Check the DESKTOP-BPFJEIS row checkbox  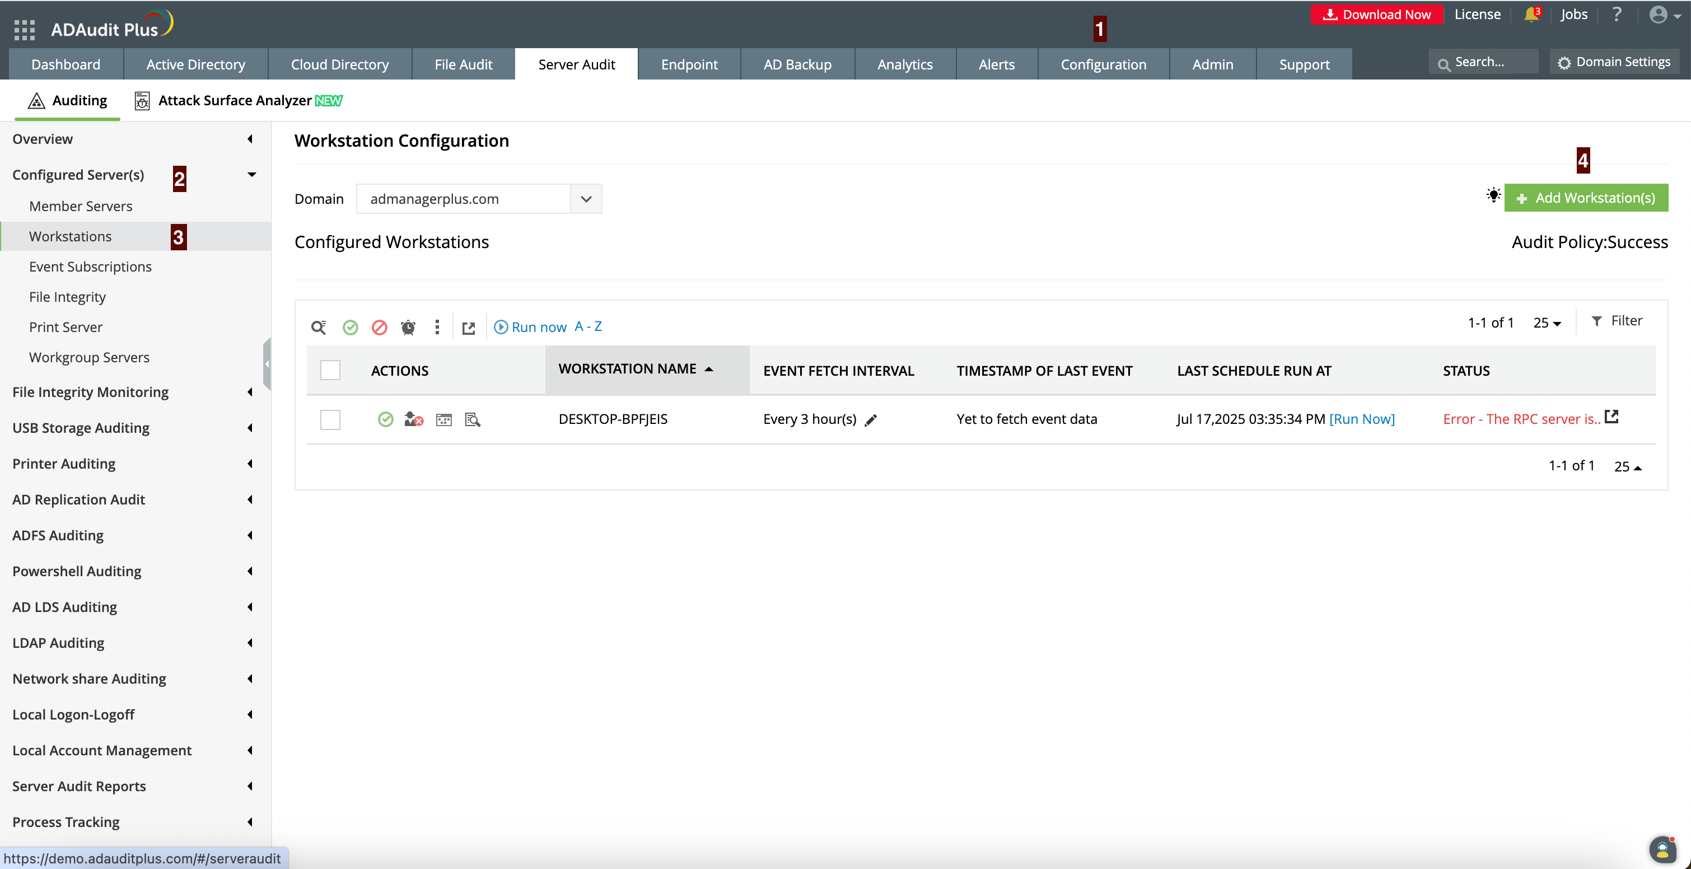(x=330, y=419)
